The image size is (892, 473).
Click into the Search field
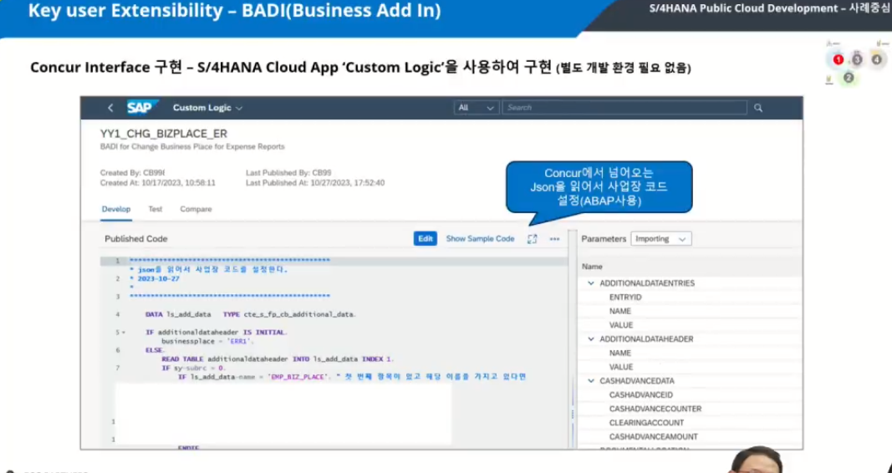(624, 108)
